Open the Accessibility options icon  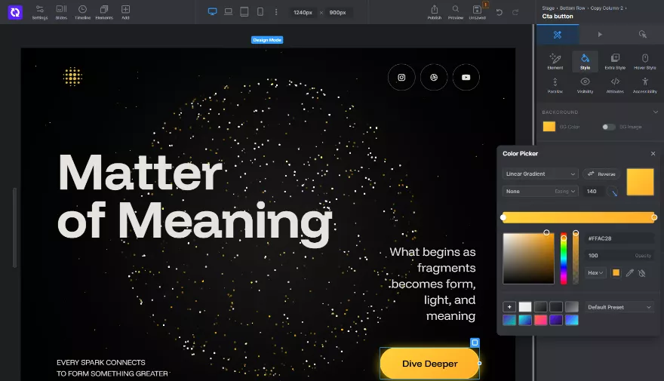pos(644,84)
